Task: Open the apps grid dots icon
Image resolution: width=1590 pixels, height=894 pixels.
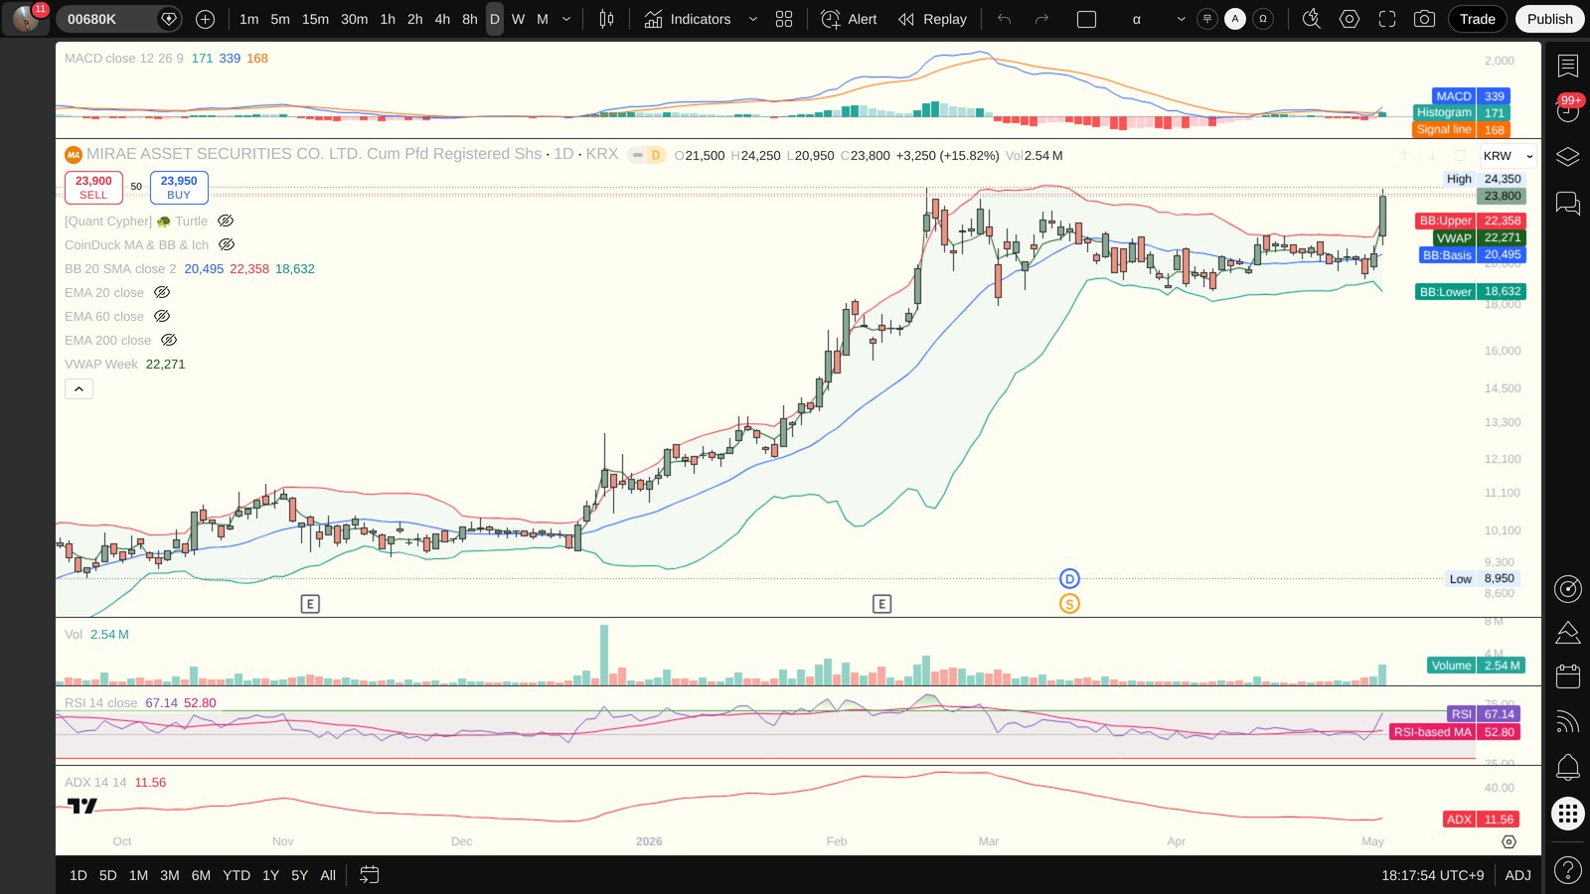Action: pos(1567,815)
